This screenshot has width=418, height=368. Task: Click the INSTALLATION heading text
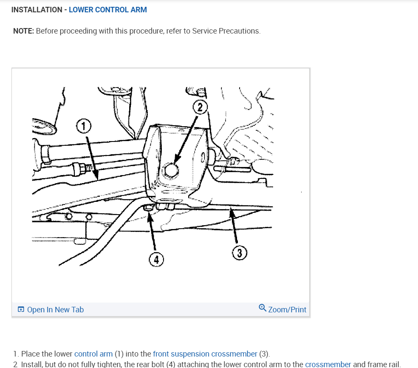pyautogui.click(x=37, y=10)
